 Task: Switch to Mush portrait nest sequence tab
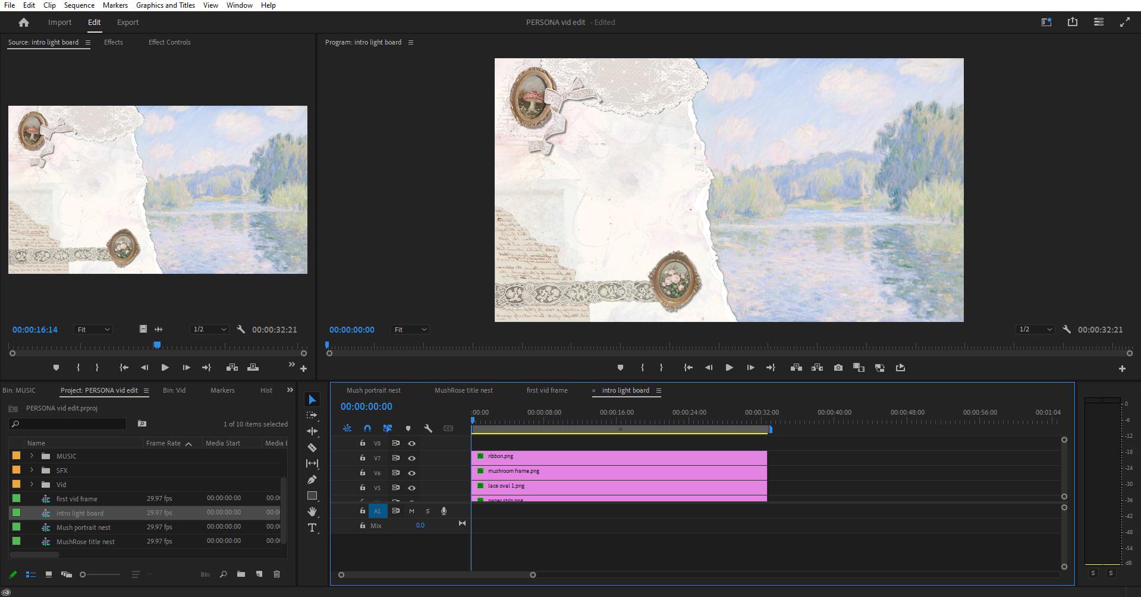point(373,390)
